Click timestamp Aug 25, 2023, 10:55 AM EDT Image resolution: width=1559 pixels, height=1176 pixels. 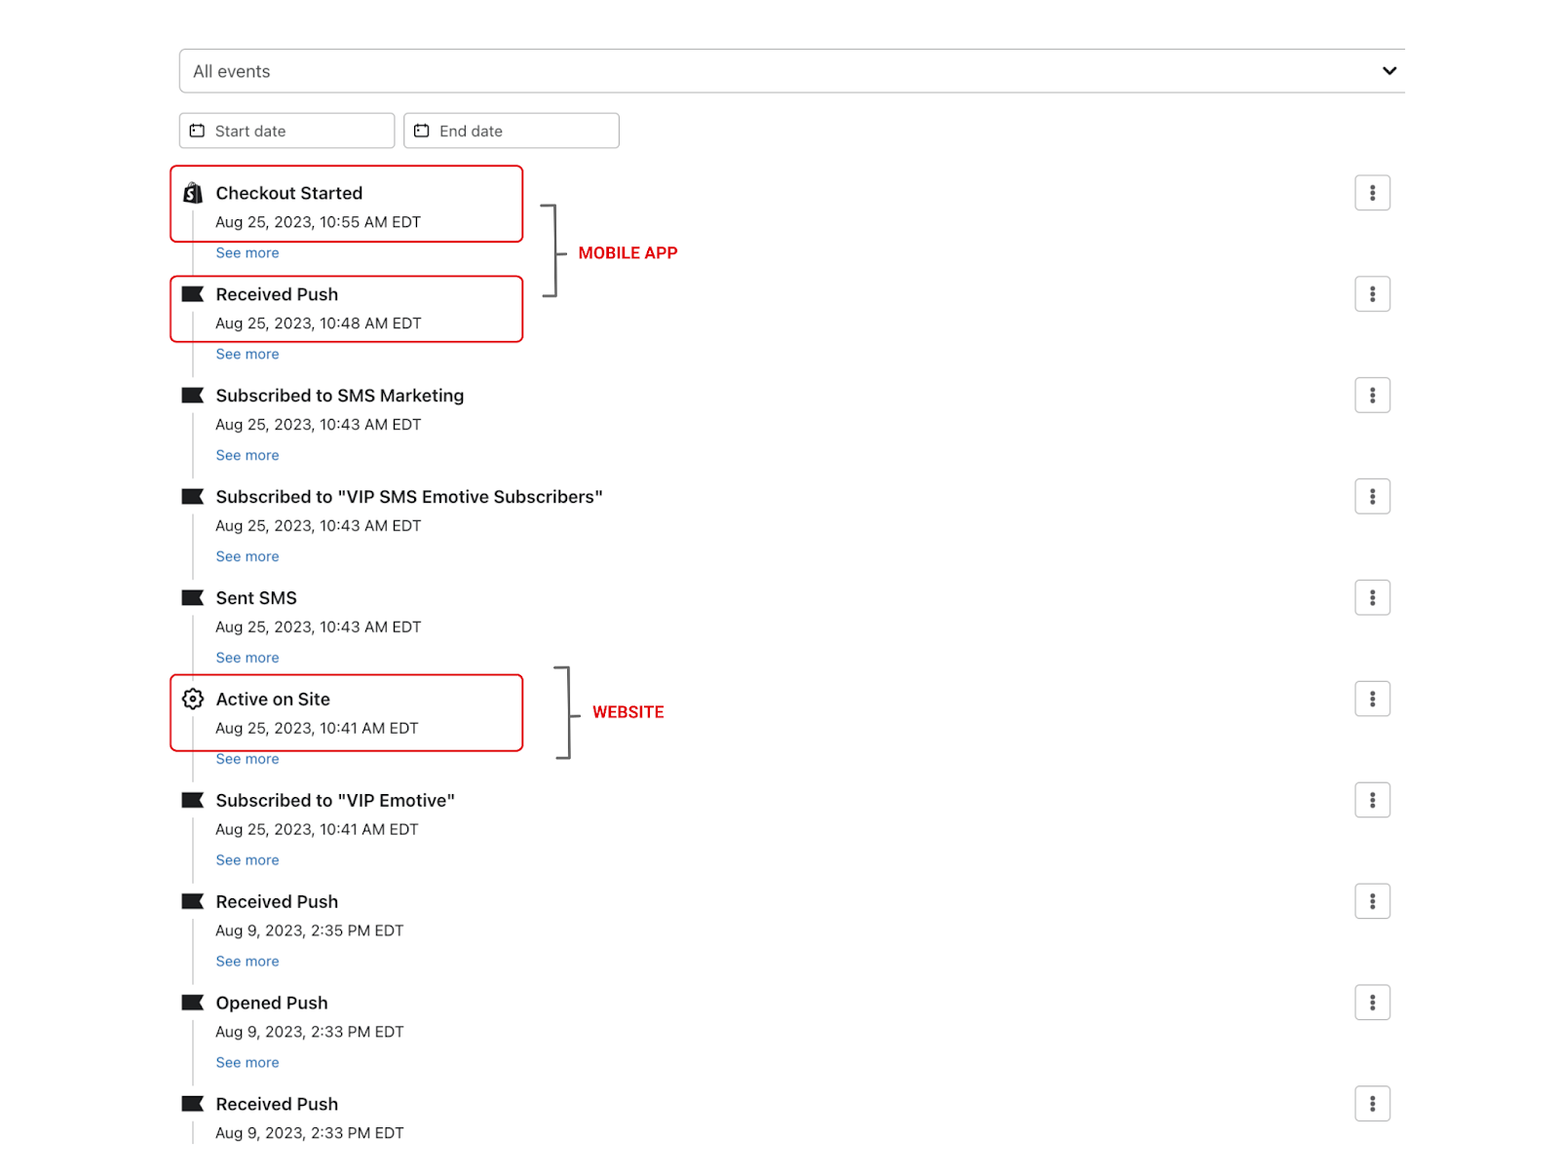tap(319, 222)
